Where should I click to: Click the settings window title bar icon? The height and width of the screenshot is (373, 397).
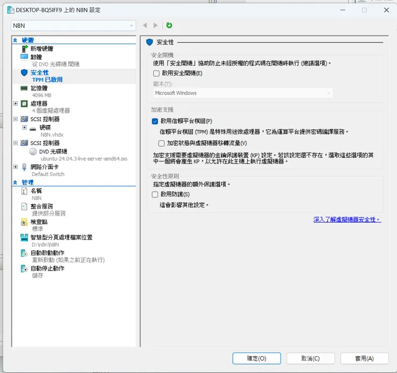(x=11, y=10)
